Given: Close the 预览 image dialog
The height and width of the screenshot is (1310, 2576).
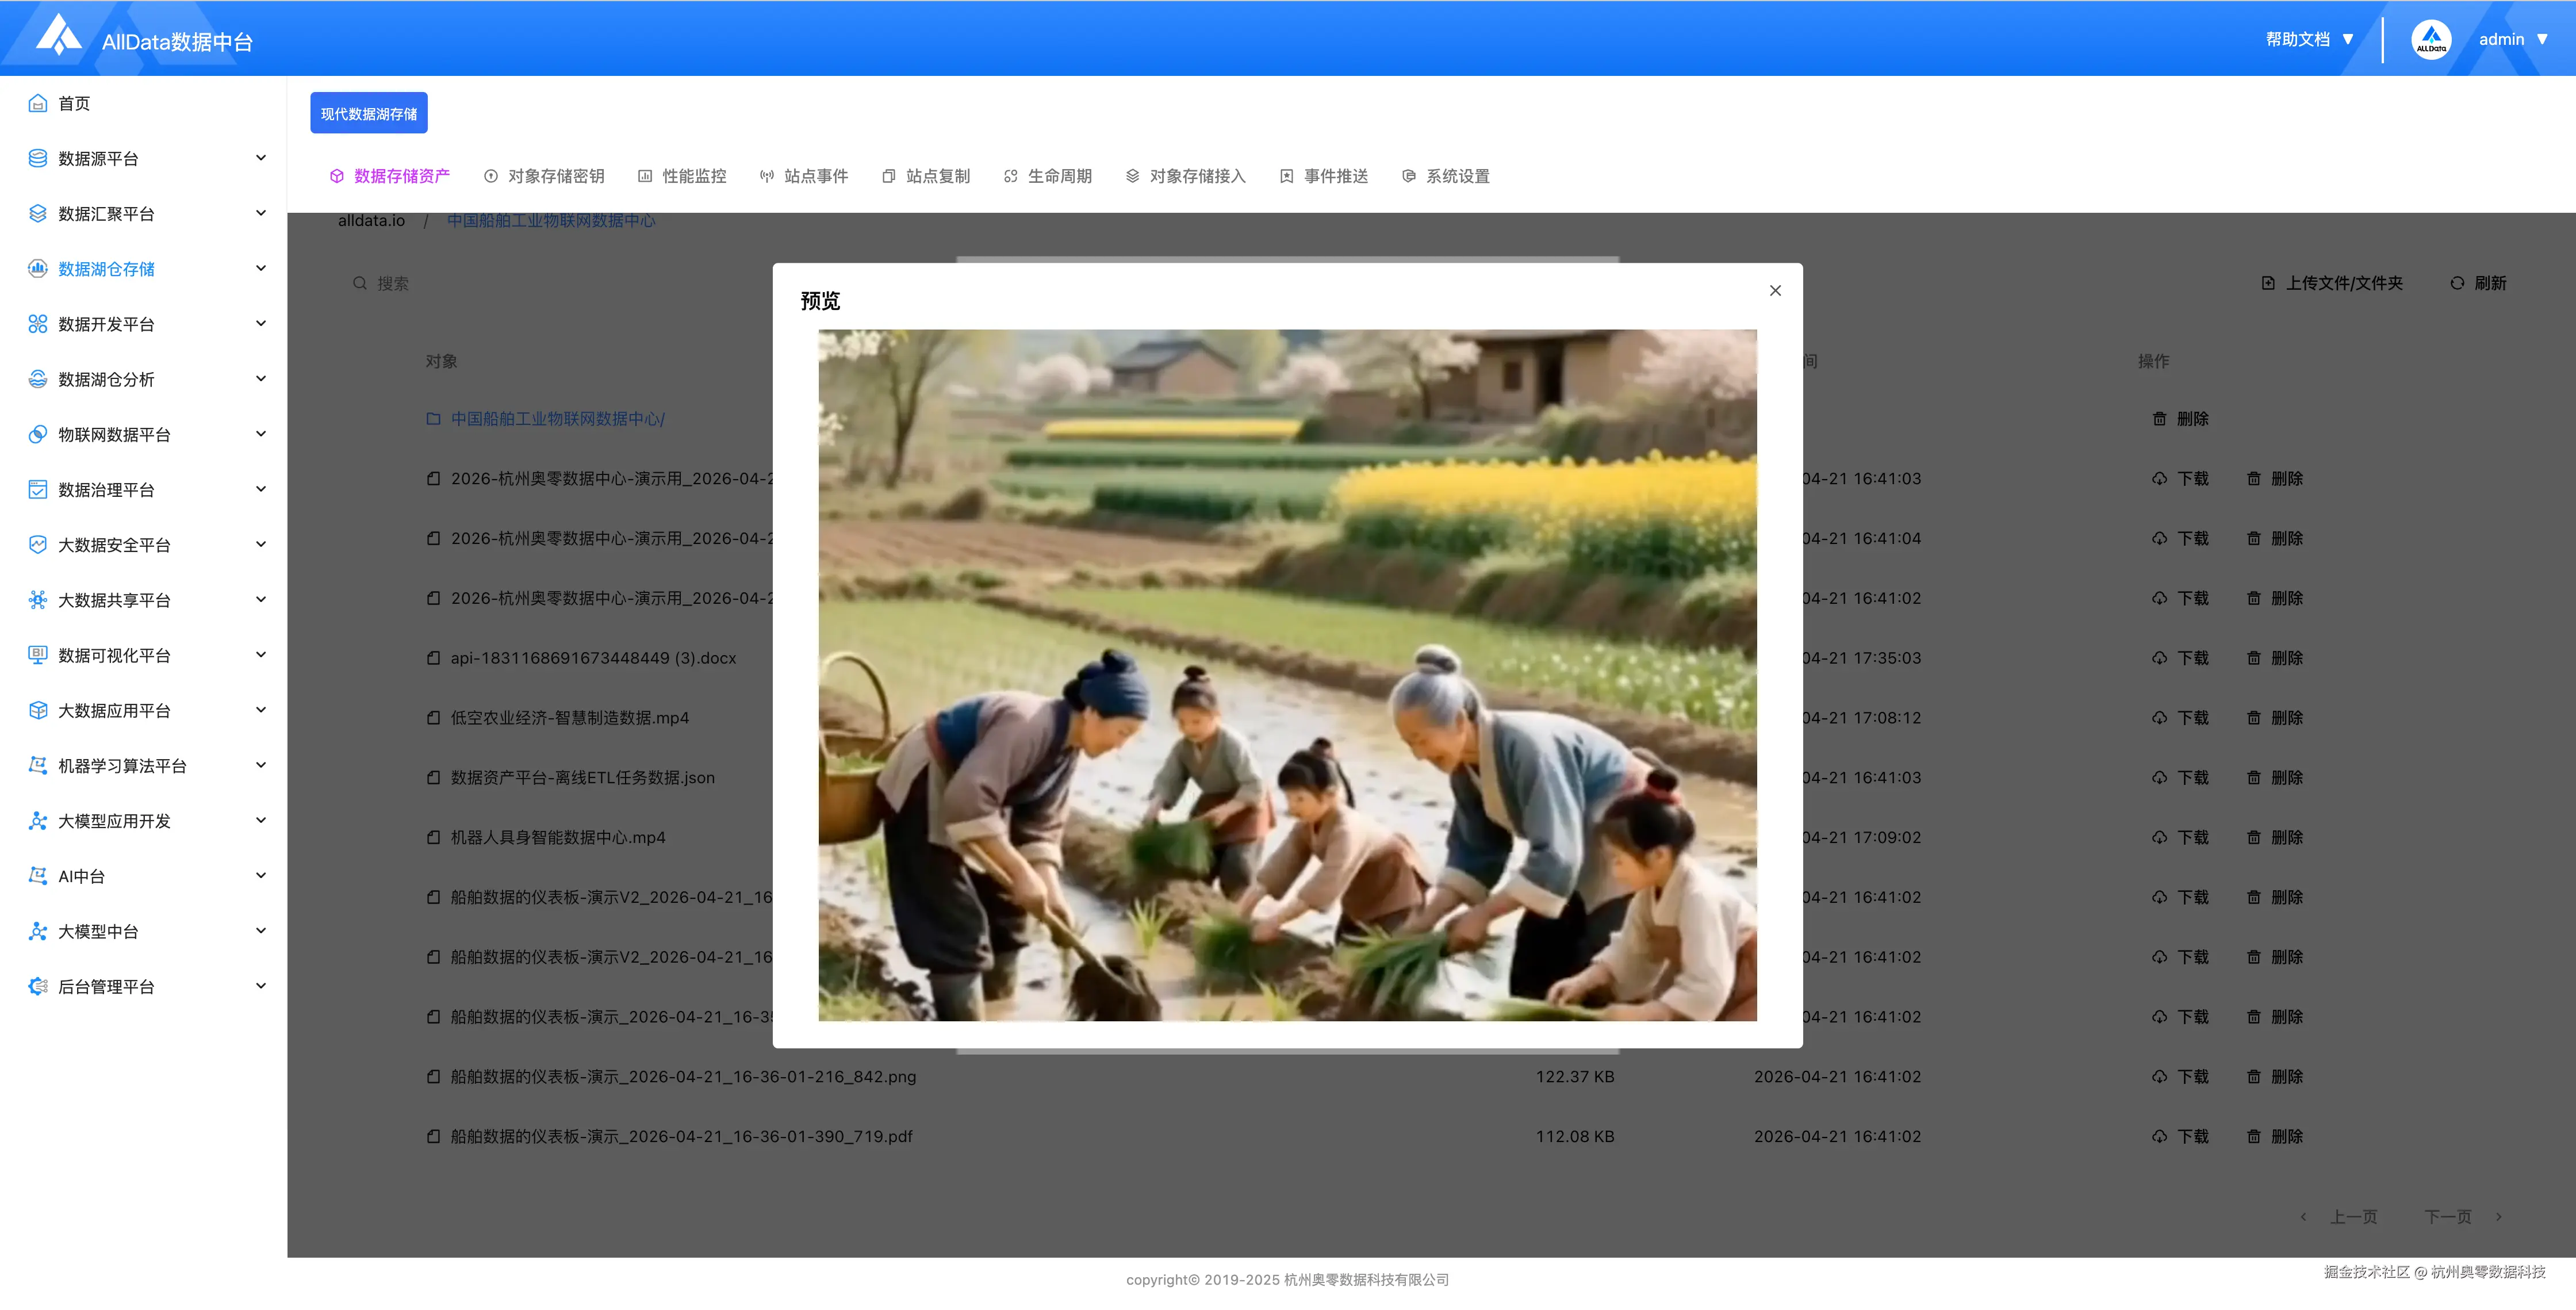Looking at the screenshot, I should point(1775,290).
